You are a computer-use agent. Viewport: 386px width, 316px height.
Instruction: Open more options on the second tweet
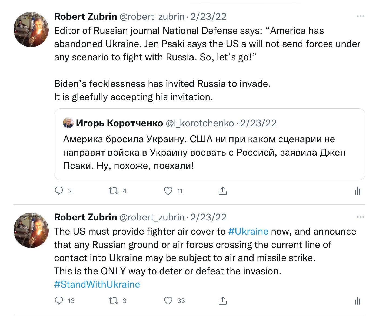(x=360, y=216)
